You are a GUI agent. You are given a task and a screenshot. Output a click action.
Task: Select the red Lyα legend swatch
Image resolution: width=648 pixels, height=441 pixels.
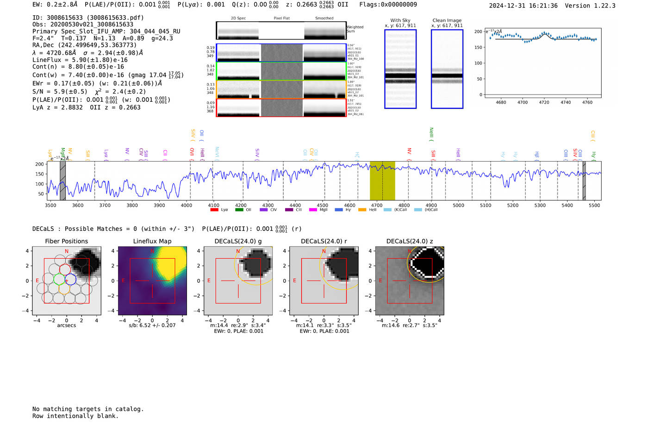point(214,210)
